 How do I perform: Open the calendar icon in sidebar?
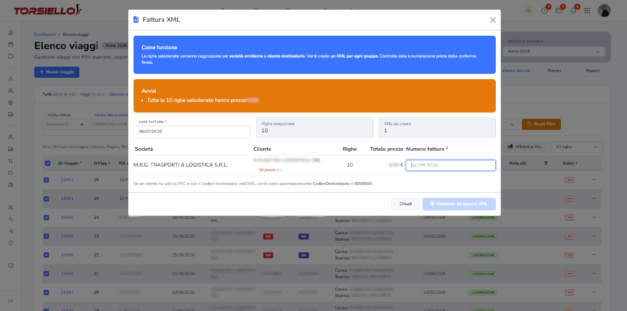(x=11, y=44)
